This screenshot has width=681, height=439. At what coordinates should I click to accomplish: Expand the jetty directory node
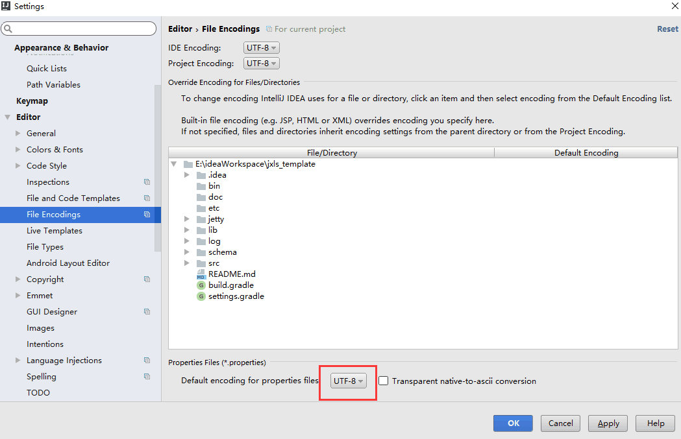pyautogui.click(x=187, y=219)
